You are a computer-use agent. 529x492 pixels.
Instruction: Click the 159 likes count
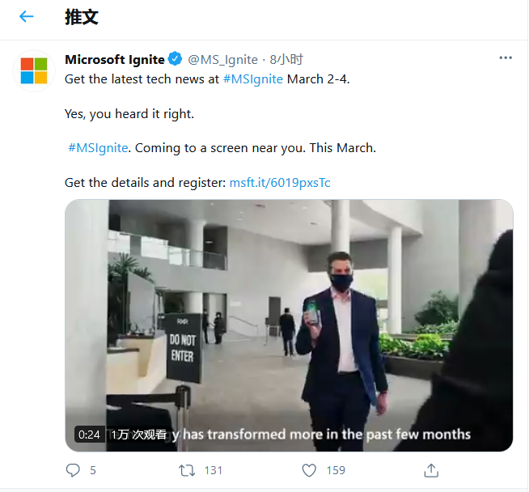tap(335, 470)
